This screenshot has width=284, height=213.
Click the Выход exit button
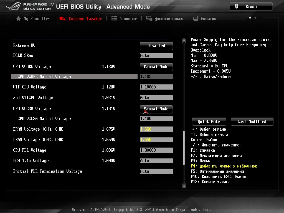251,7
